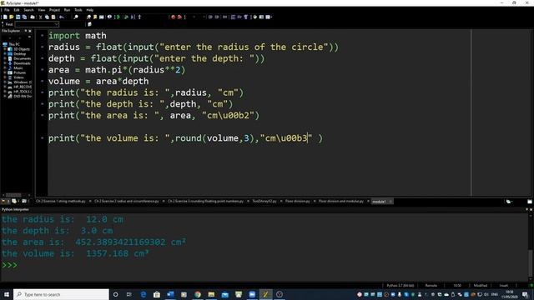Viewport: 534px width, 300px height.
Task: Click the Check syntax eye icon
Action: point(109,17)
